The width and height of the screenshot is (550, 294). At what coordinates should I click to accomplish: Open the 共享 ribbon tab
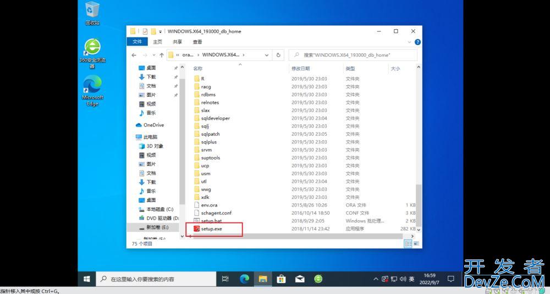coord(178,42)
